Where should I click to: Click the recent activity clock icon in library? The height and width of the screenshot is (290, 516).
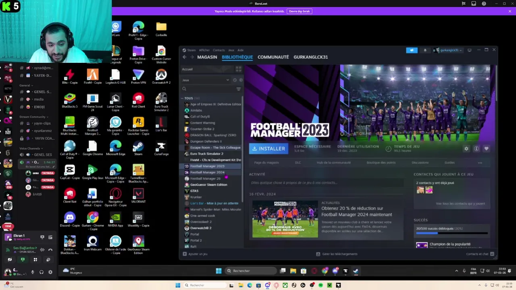(x=235, y=80)
